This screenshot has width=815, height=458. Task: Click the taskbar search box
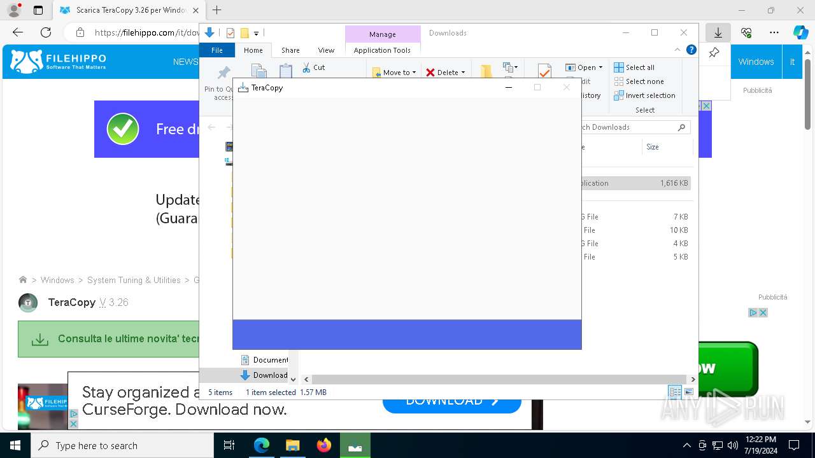(x=122, y=445)
